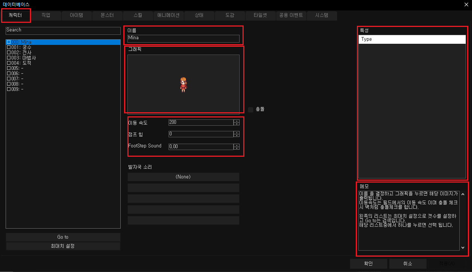Click the 이름 name field containing Mina
472x272 pixels.
pyautogui.click(x=183, y=38)
